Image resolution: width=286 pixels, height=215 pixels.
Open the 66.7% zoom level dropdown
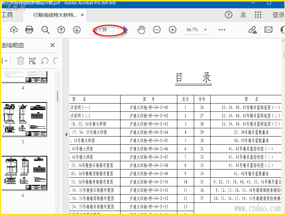pos(205,30)
